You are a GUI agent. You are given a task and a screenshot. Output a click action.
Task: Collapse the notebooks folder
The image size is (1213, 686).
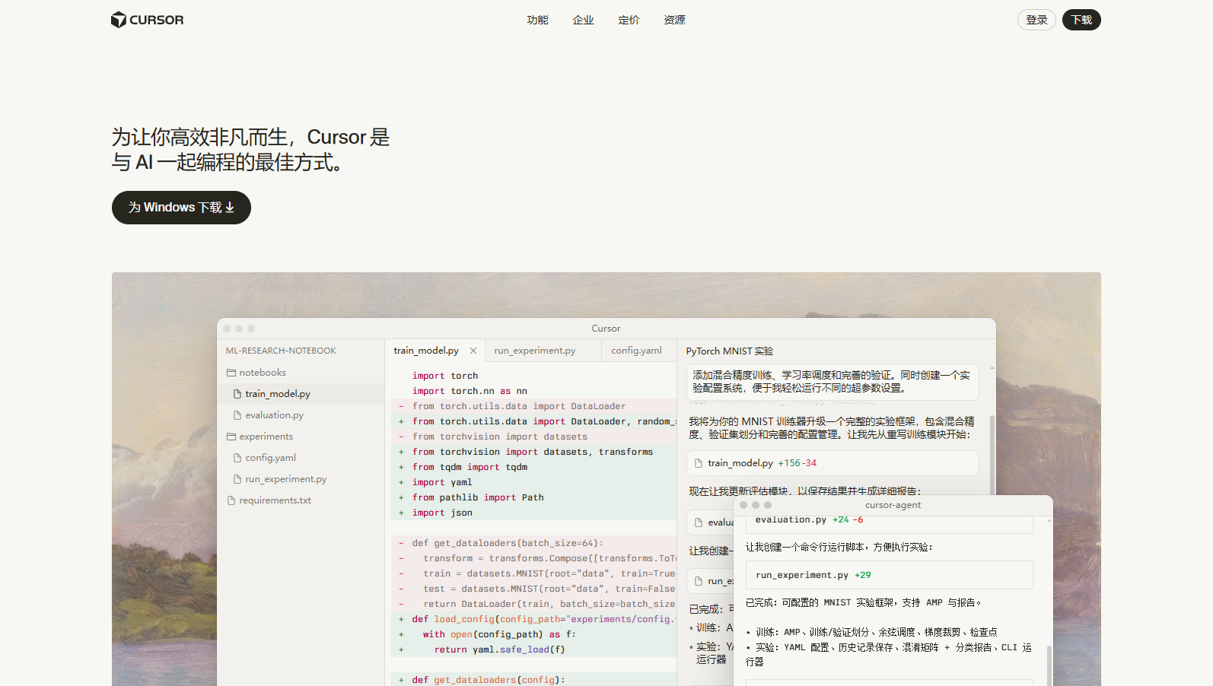231,373
